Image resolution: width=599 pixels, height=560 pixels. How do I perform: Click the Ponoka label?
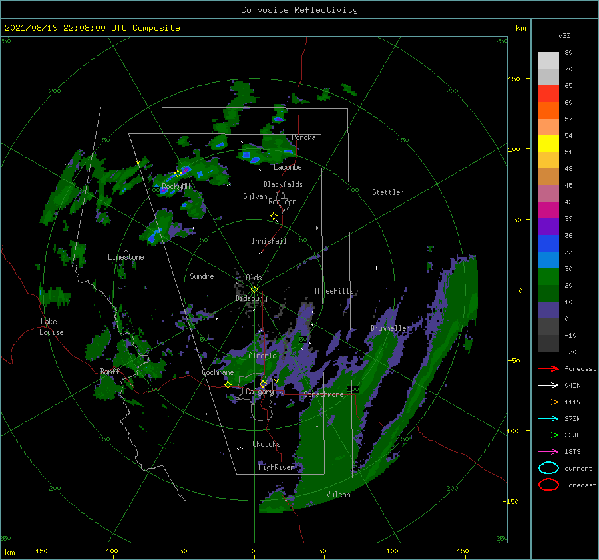click(x=303, y=137)
